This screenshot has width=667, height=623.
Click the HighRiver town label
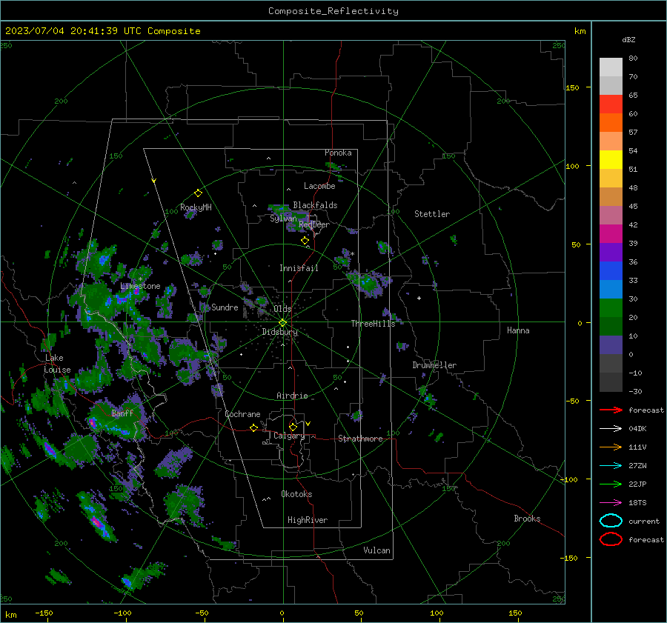pos(308,520)
